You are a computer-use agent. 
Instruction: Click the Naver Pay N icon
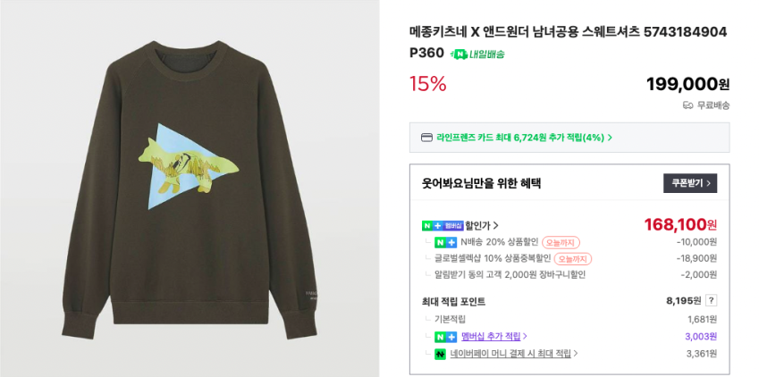click(440, 354)
